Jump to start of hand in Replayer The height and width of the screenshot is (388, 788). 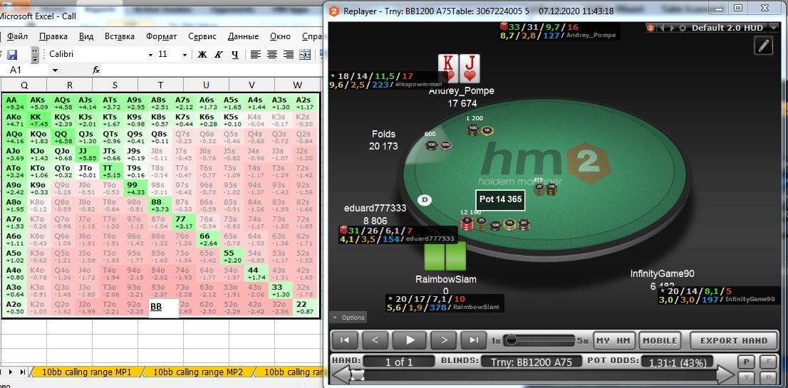[x=346, y=340]
